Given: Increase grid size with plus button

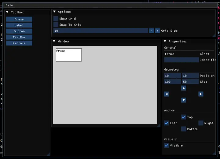Looking at the screenshot, I should pos(157,31).
